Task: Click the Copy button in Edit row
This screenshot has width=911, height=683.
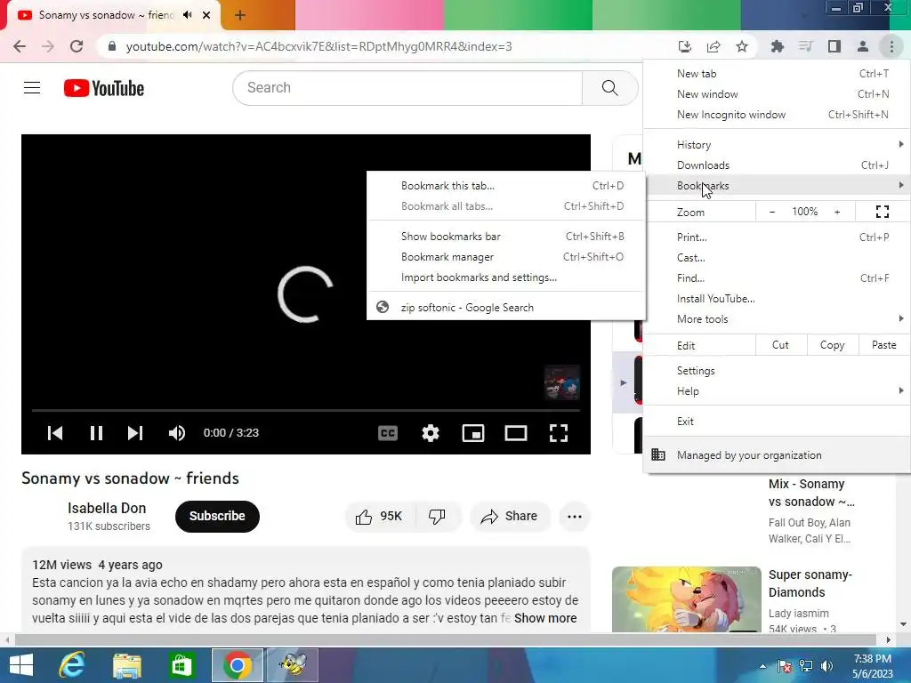Action: [x=832, y=345]
